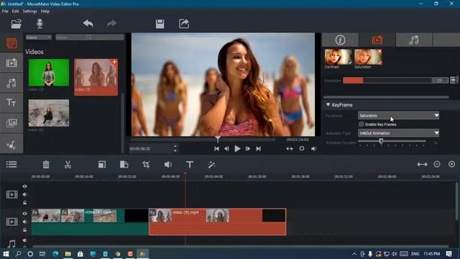Image resolution: width=460 pixels, height=259 pixels.
Task: Click the timecode stepper arrows
Action: click(175, 149)
